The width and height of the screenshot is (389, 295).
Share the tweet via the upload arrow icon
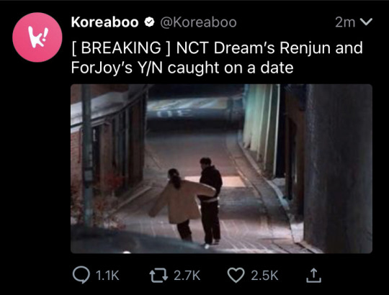pos(313,275)
